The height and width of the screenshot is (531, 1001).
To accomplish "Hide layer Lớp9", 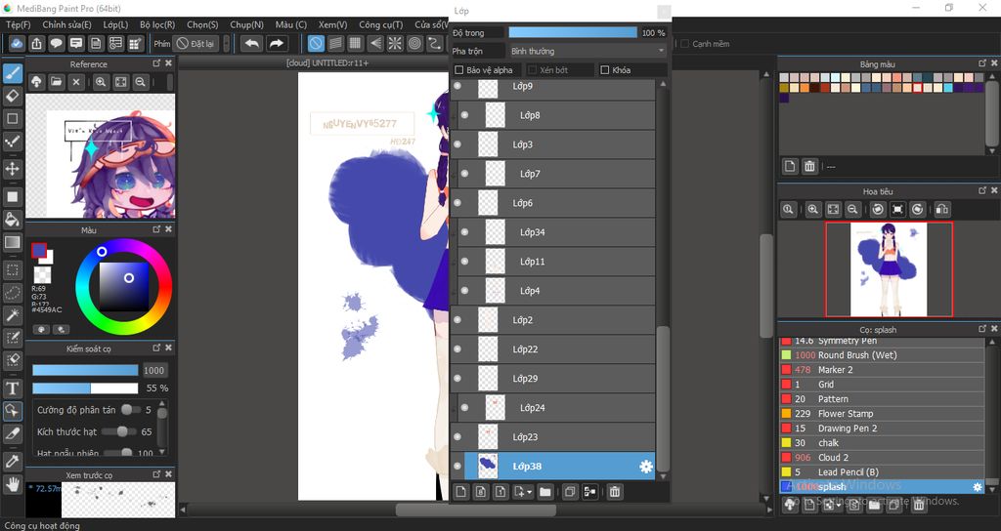I will [457, 86].
